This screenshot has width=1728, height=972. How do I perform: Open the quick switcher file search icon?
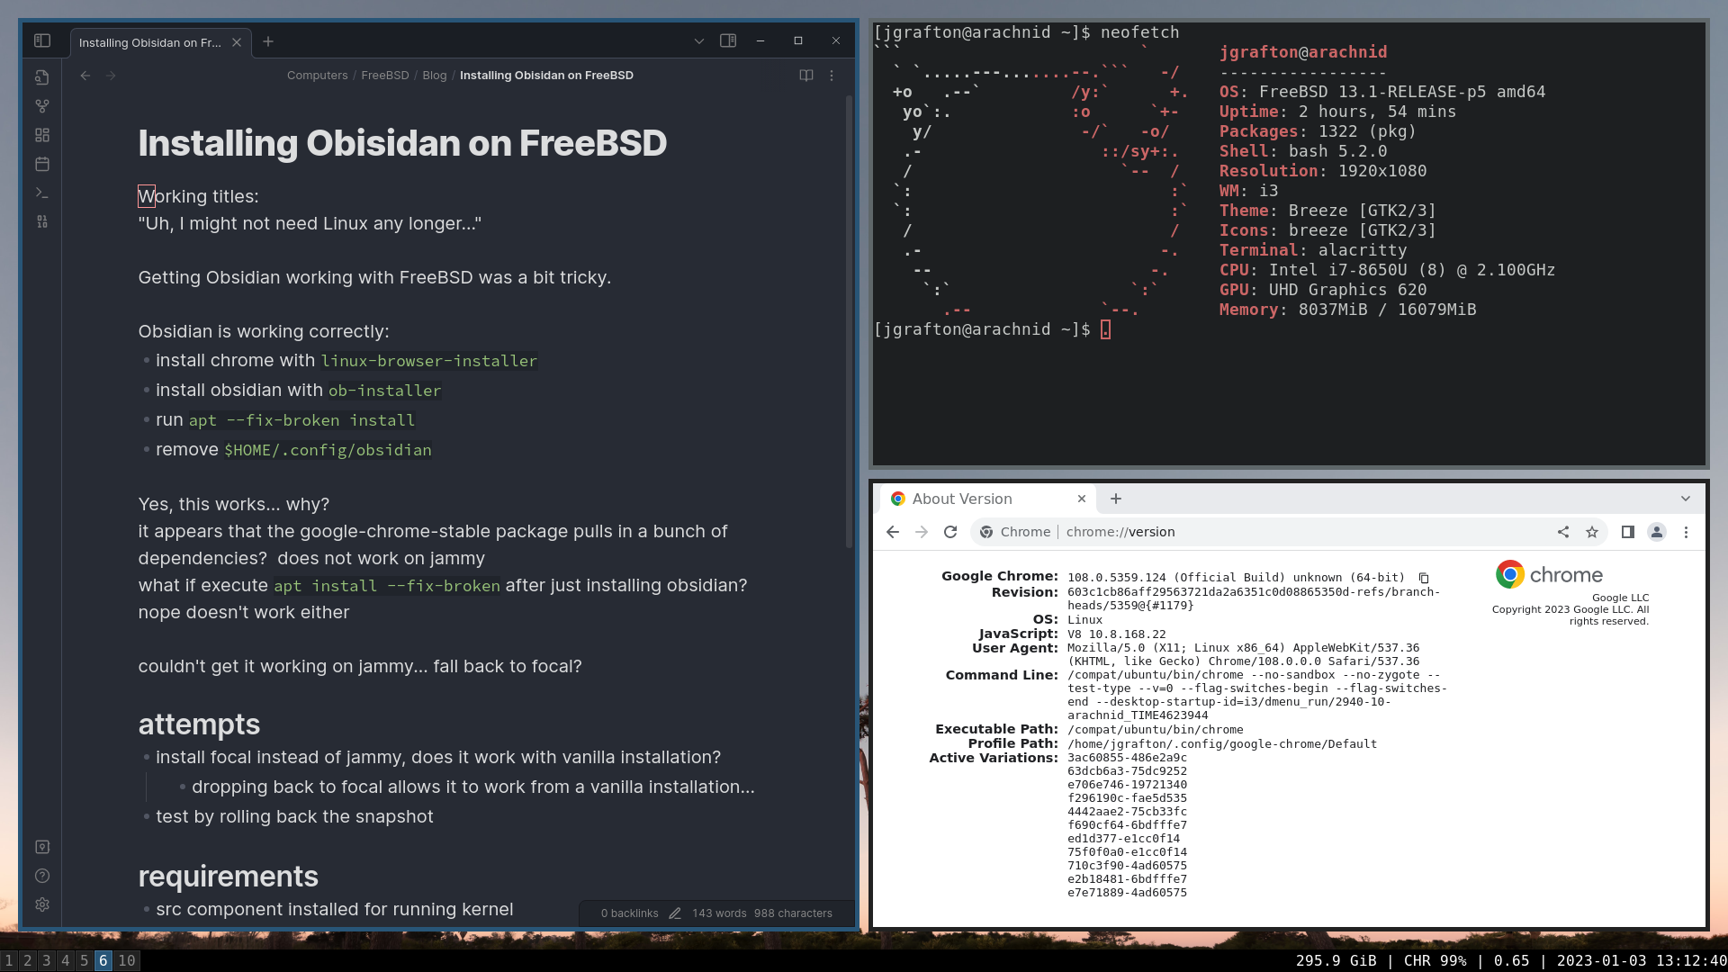pyautogui.click(x=41, y=77)
